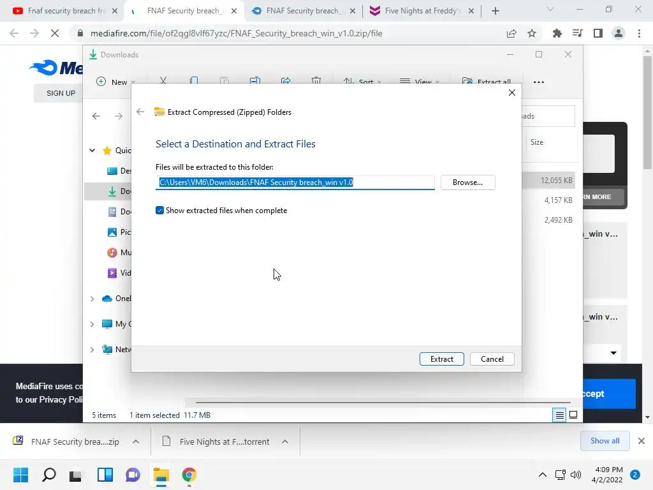Switch to large thumbnails view icon
The height and width of the screenshot is (490, 653).
pos(573,415)
